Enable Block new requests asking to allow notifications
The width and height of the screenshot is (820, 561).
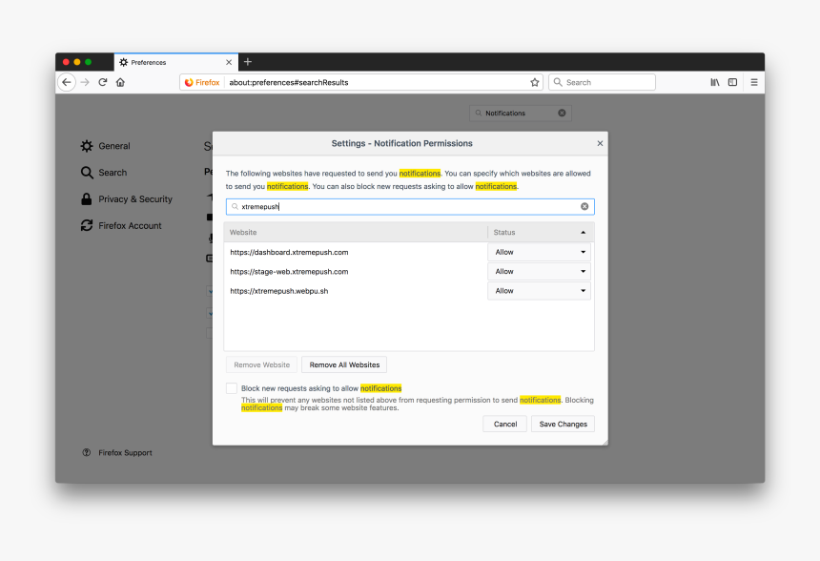pyautogui.click(x=231, y=388)
